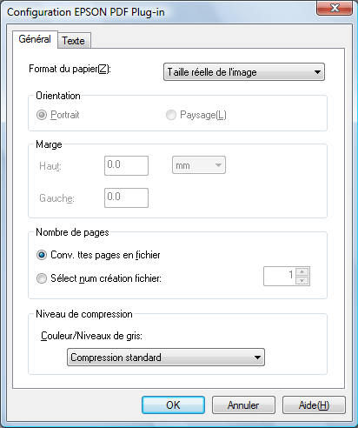Viewport: 358px width, 428px height.
Task: Decrease page number with down spinner arrow
Action: pos(302,280)
